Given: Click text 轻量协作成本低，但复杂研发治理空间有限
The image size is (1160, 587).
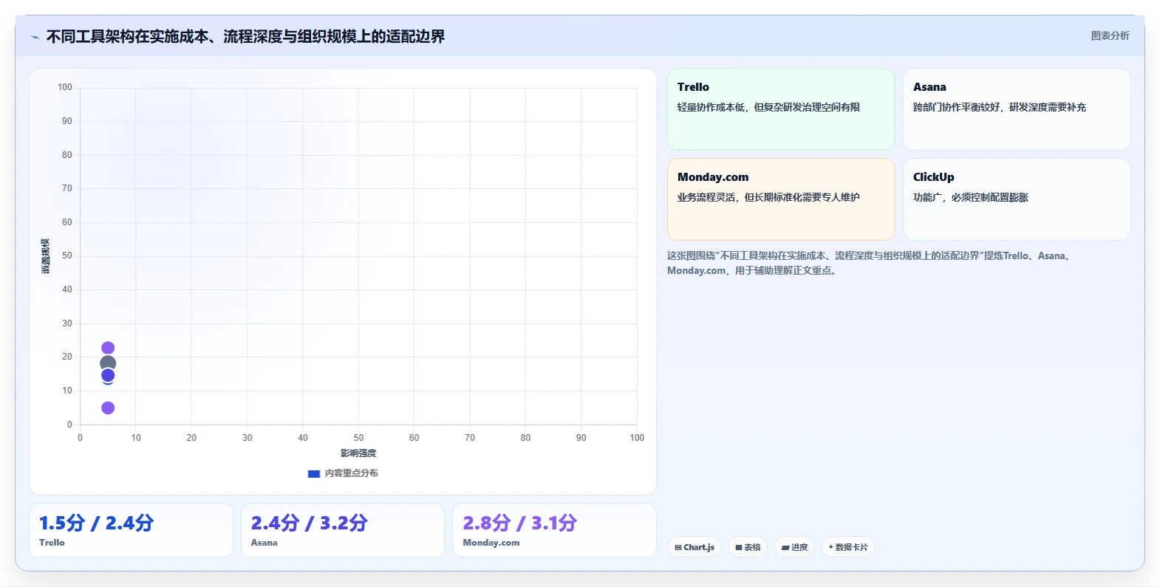Looking at the screenshot, I should pos(768,107).
